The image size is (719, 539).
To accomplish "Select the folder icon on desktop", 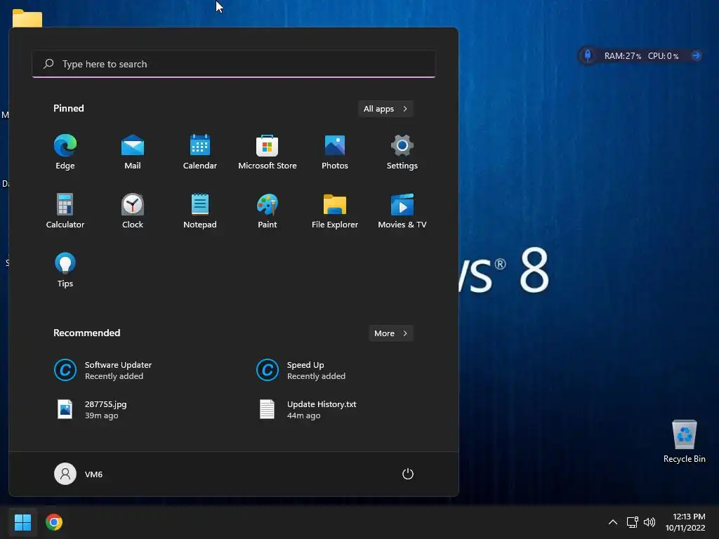I will [27, 19].
